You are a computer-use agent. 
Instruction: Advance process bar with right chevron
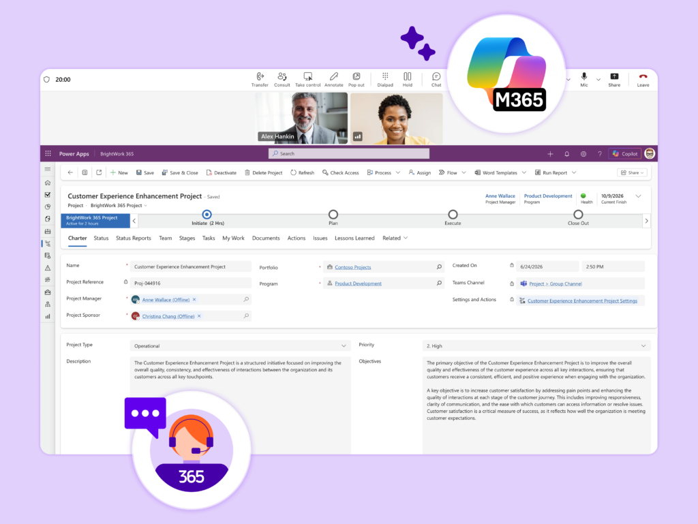646,221
